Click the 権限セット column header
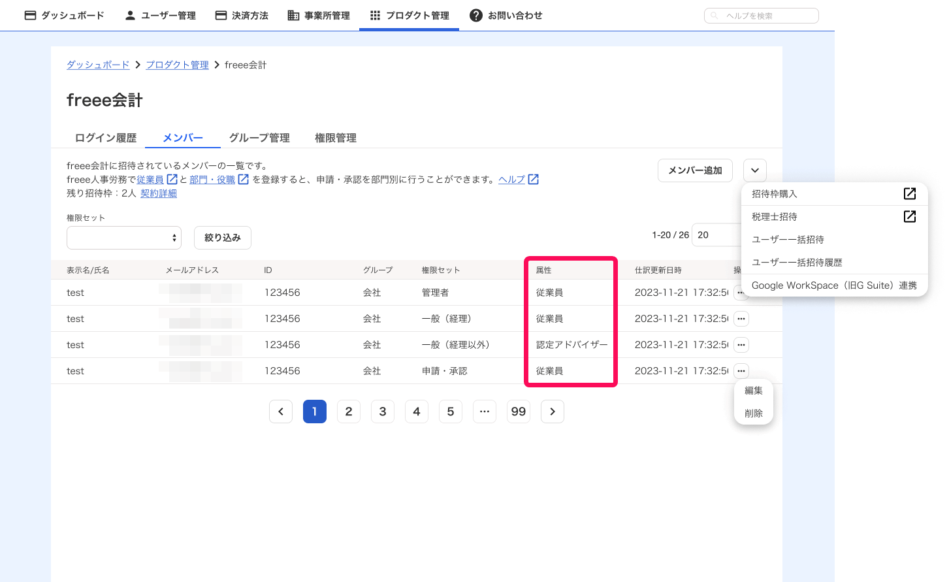949x582 pixels. pyautogui.click(x=441, y=270)
